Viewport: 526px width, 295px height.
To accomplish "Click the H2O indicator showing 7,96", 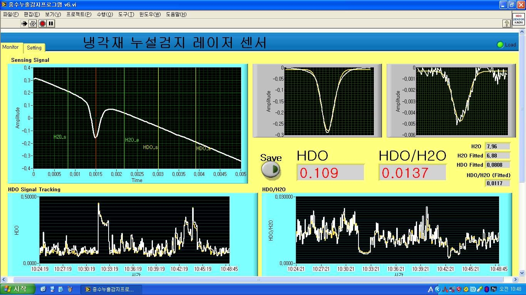I will pos(498,146).
